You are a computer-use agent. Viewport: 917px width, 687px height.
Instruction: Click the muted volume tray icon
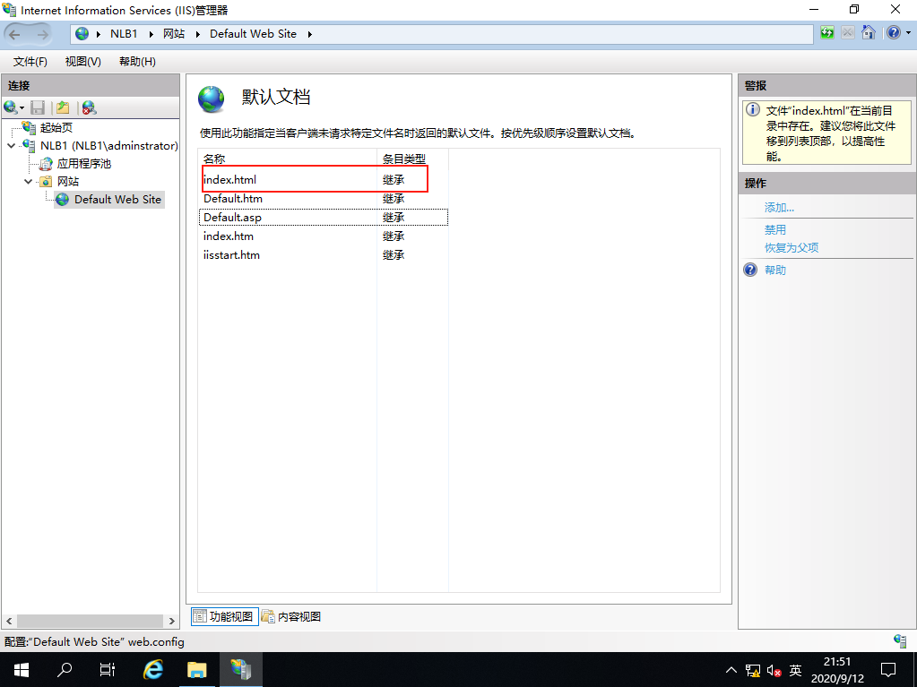(774, 671)
